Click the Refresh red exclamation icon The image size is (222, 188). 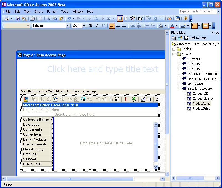click(x=125, y=99)
